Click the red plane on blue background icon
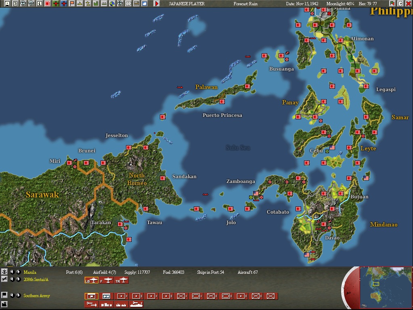The width and height of the screenshot is (413, 310). click(x=64, y=3)
